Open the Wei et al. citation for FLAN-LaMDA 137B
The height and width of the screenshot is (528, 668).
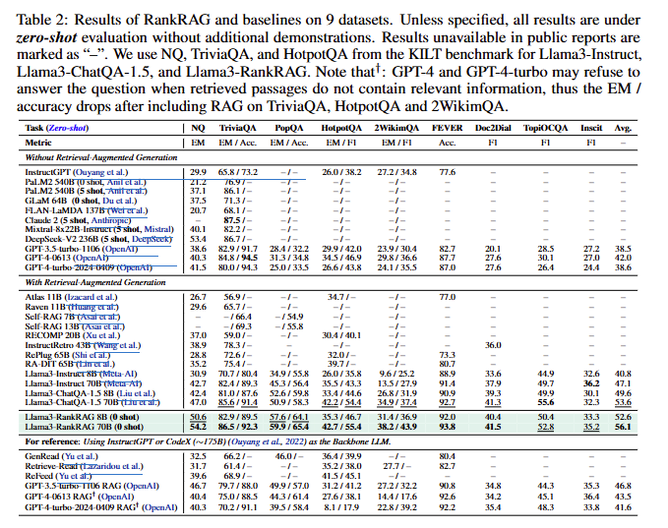coord(134,210)
